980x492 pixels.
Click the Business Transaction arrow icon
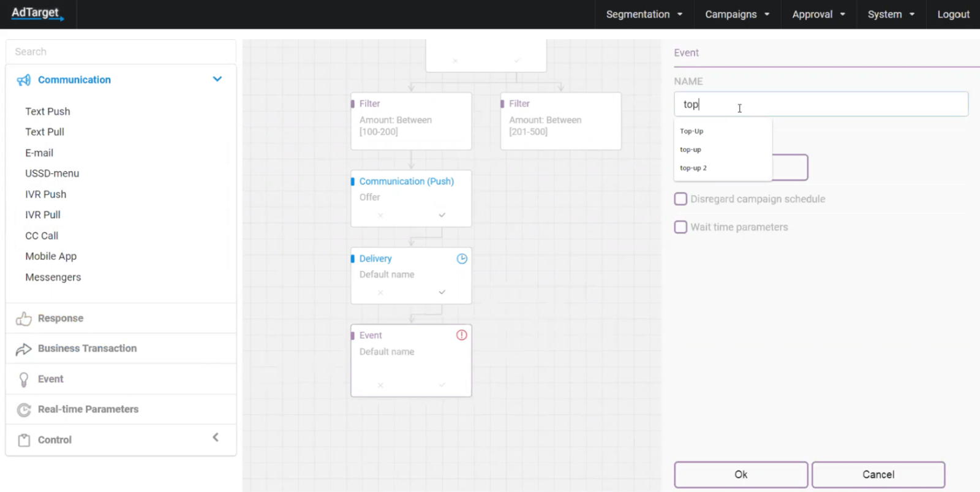[24, 349]
